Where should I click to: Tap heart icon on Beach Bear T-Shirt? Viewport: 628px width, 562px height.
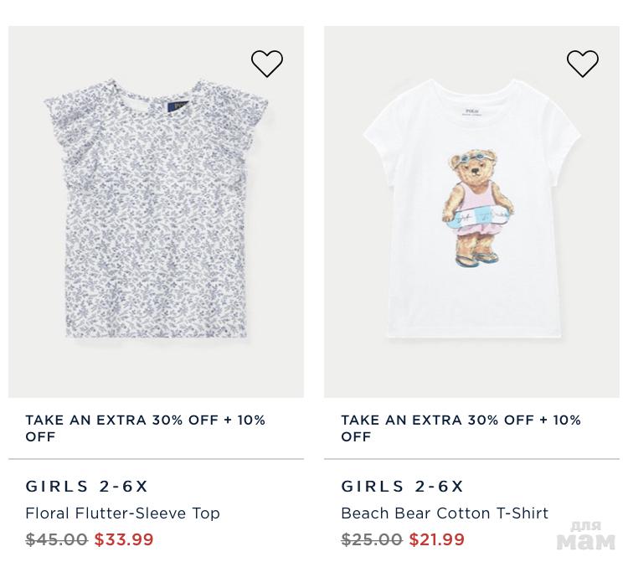(x=583, y=64)
